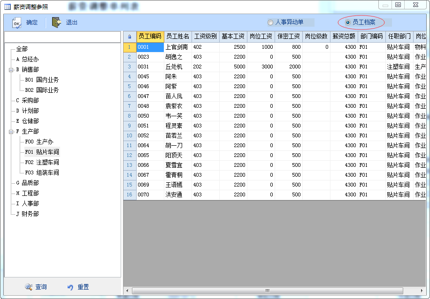Image resolution: width=430 pixels, height=299 pixels.
Task: Click the 确定 OK icon
Action: pos(16,22)
